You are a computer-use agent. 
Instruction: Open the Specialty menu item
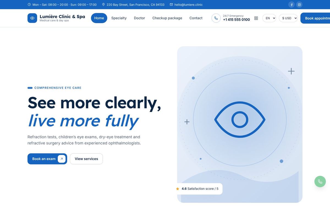click(x=119, y=18)
